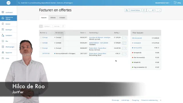Screen dimensions: 183x103
Task: Sort the table by Datum
Action: pyautogui.click(x=83, y=33)
